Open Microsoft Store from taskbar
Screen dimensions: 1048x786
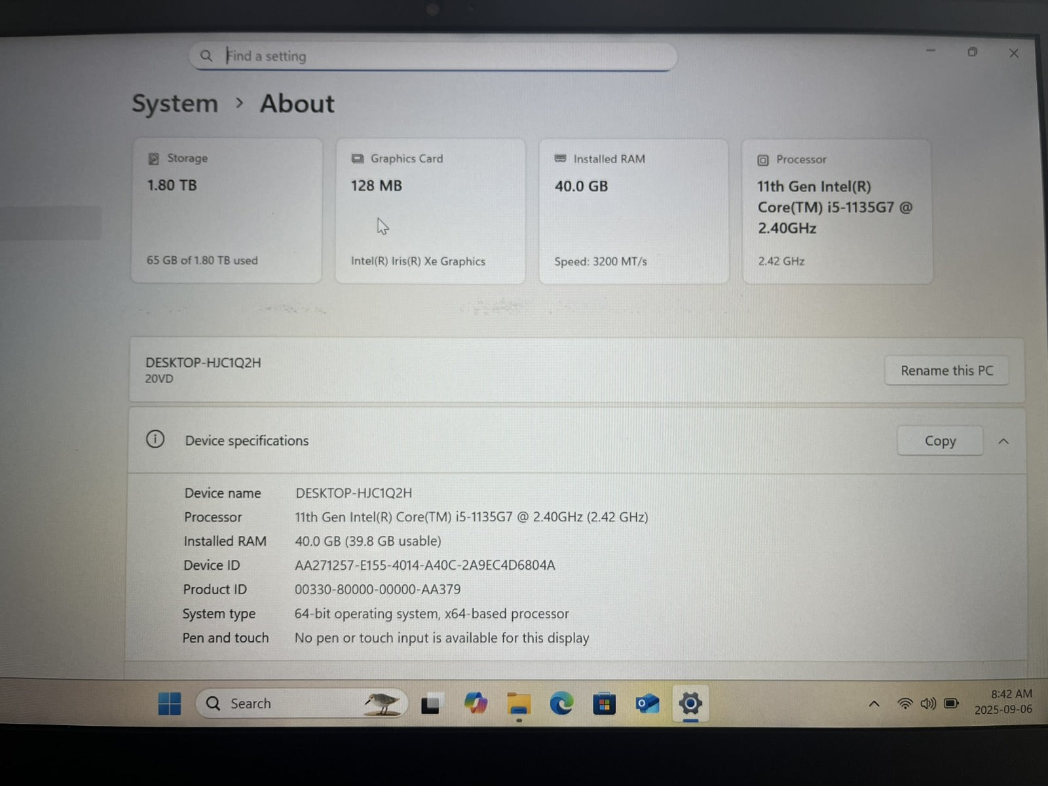(604, 704)
